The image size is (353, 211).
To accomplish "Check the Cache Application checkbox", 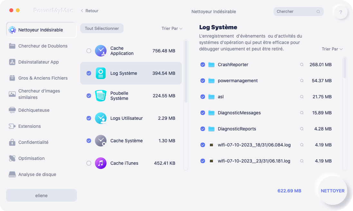I will (89, 51).
